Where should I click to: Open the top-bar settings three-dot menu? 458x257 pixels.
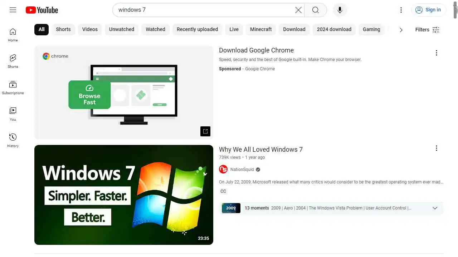click(x=401, y=10)
